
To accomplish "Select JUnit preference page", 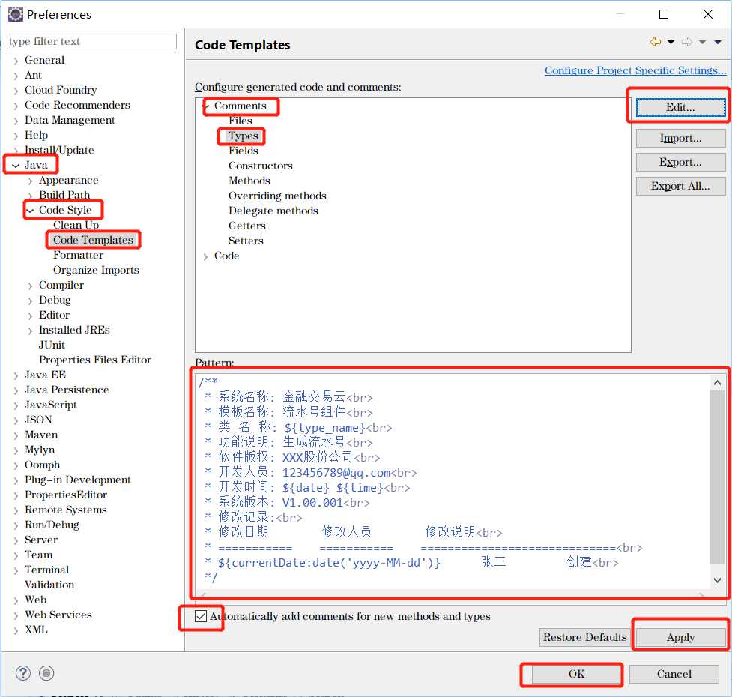I will (x=52, y=345).
